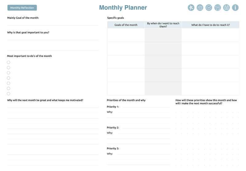Select the last to-do circle
The width and height of the screenshot is (246, 171).
[x=9, y=94]
